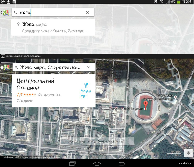Tap the download icon in status bar
The height and width of the screenshot is (167, 194).
(9, 2)
